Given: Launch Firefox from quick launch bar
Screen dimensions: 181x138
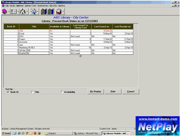Looking at the screenshot, I should pyautogui.click(x=35, y=133).
